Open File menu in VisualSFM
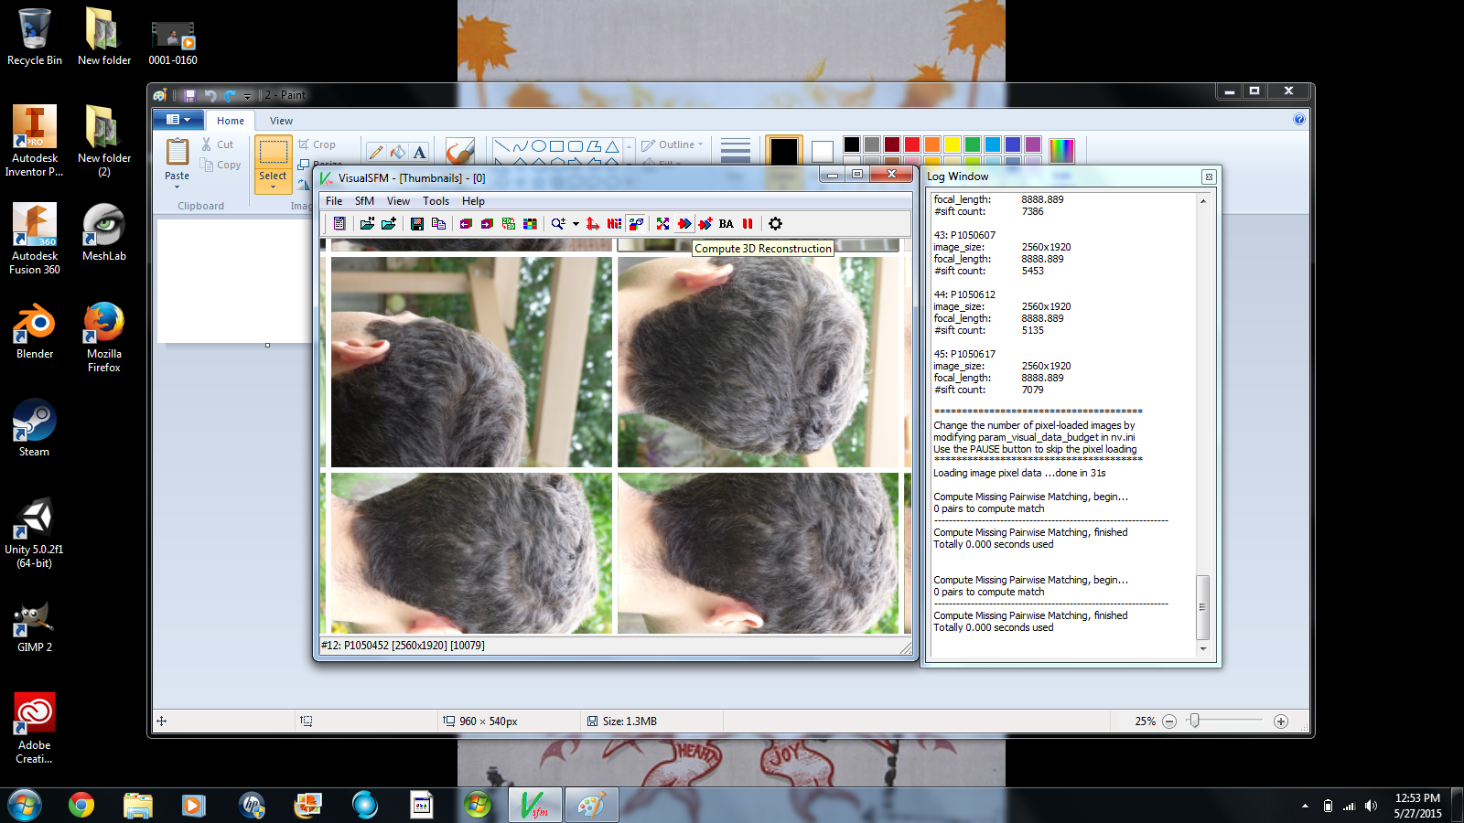This screenshot has height=823, width=1464. click(x=334, y=201)
